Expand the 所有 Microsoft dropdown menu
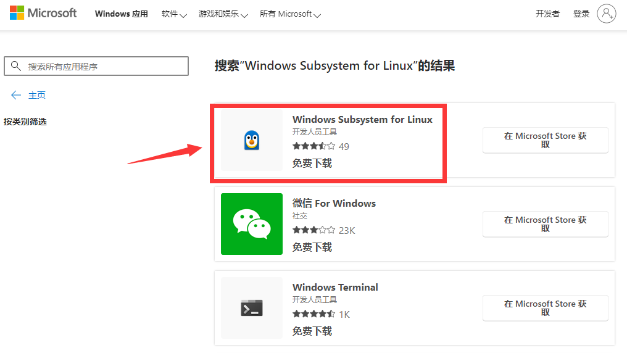This screenshot has height=353, width=627. pyautogui.click(x=290, y=14)
